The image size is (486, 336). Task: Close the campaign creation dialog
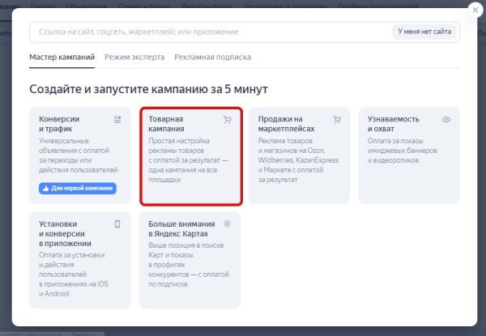(x=473, y=11)
